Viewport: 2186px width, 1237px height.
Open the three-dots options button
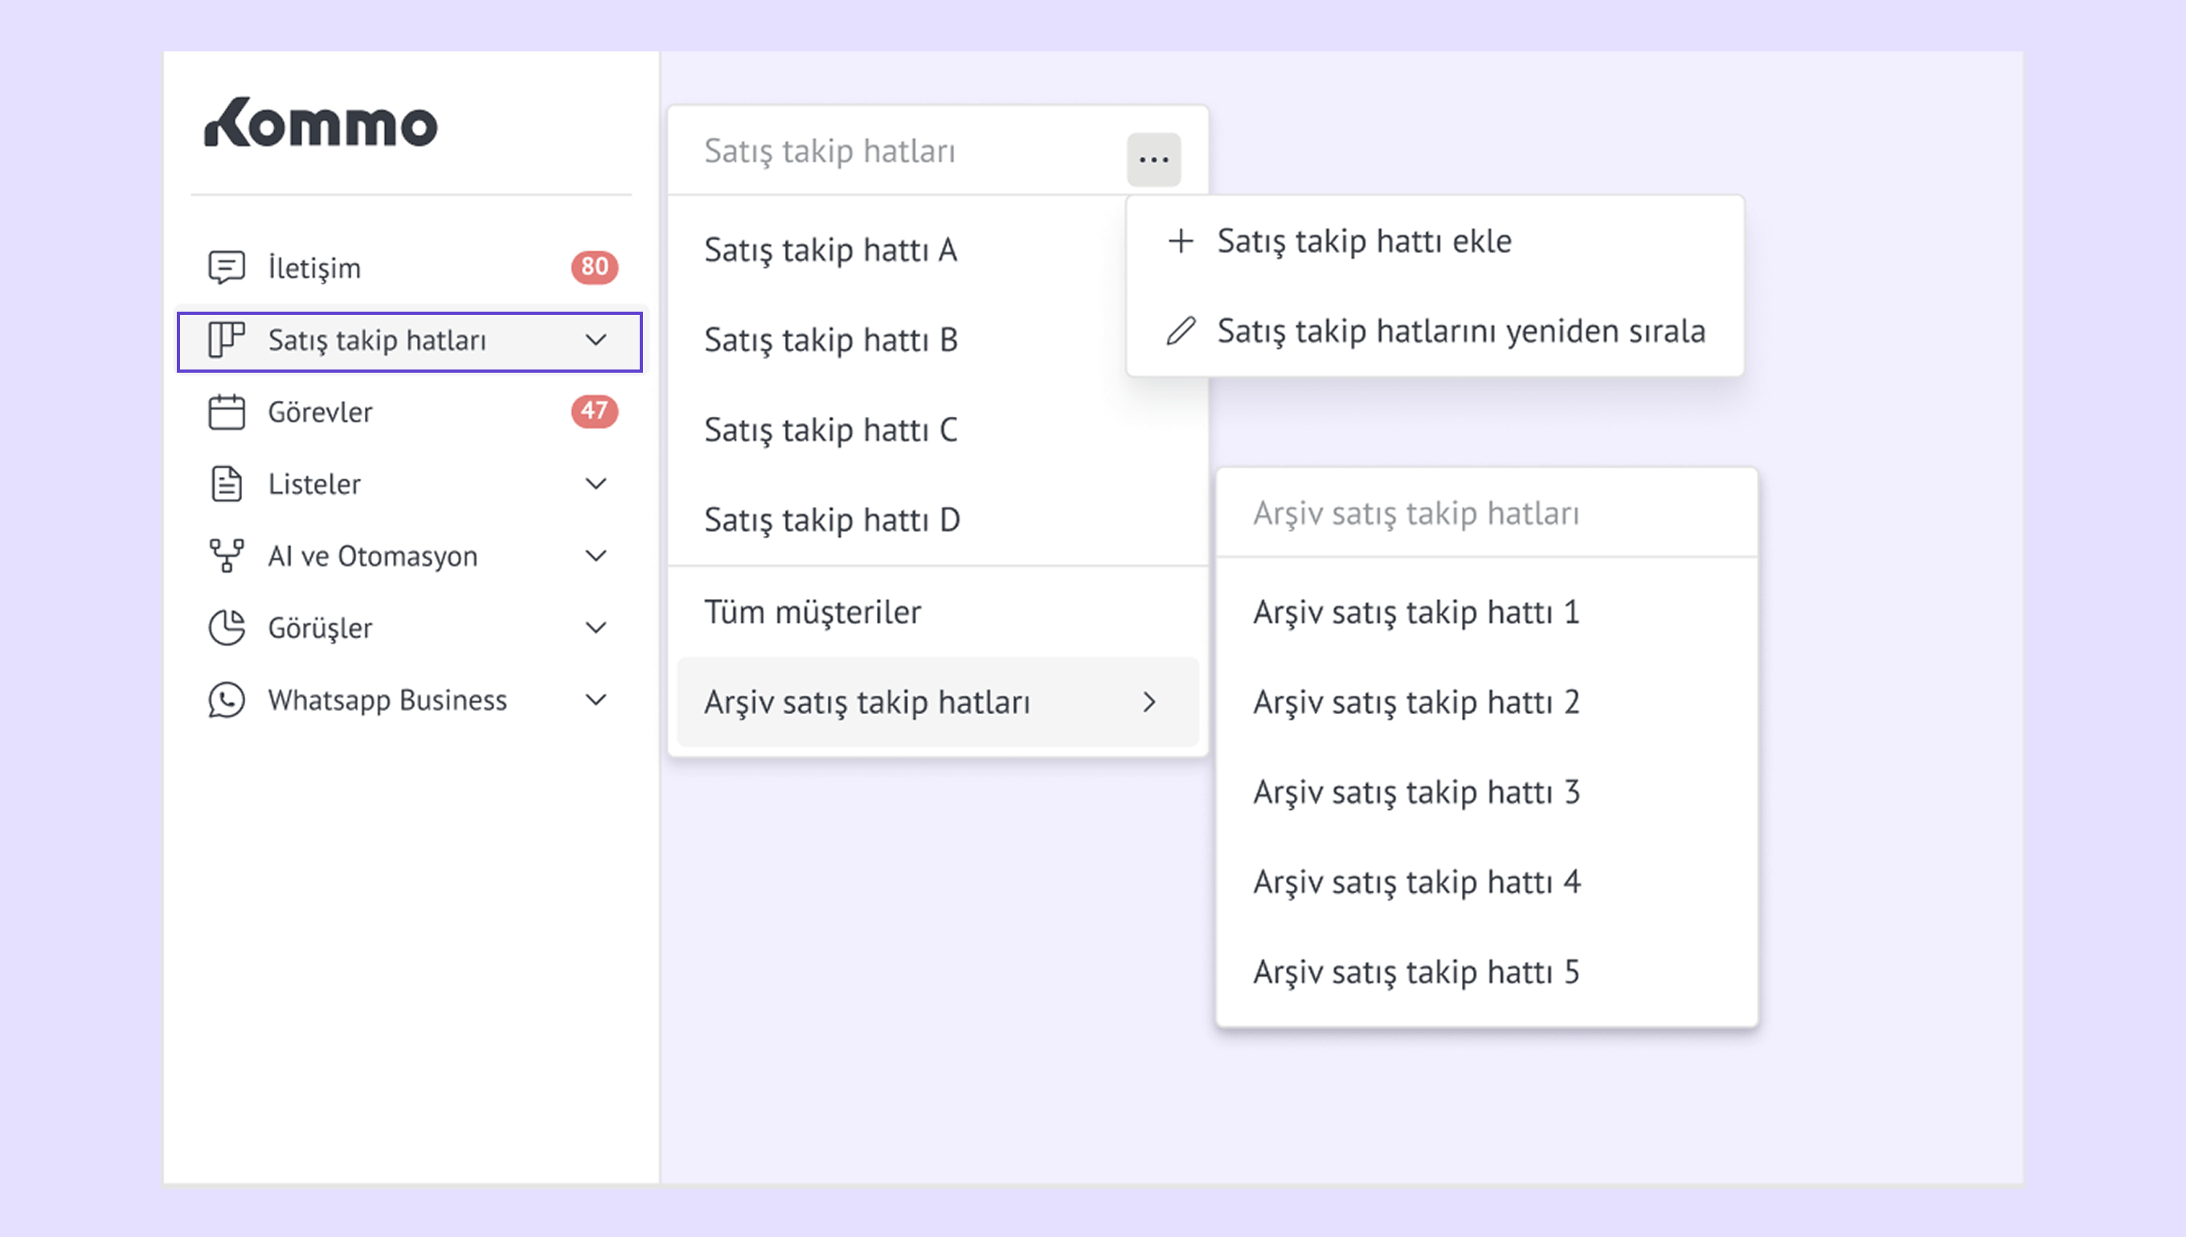(1153, 159)
